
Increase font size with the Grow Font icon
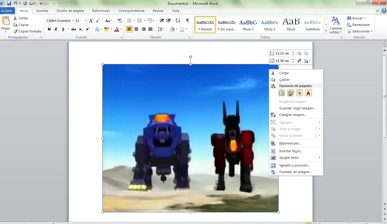pos(91,21)
